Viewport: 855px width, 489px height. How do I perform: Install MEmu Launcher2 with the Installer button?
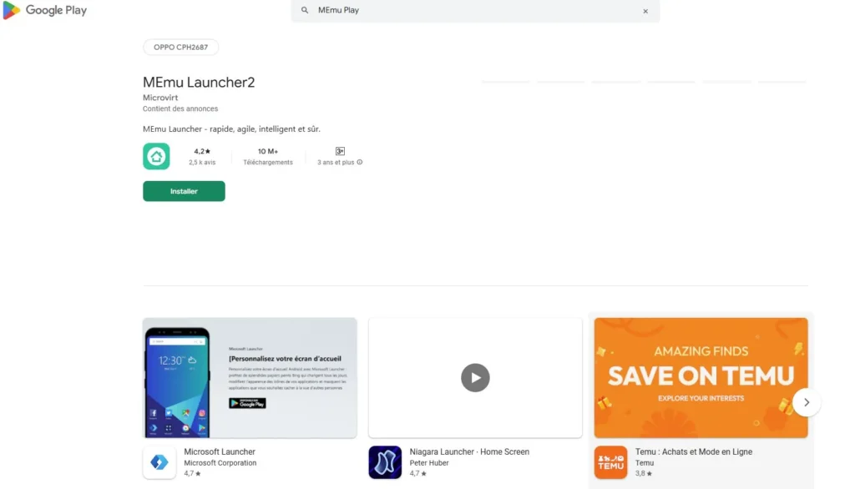point(184,191)
